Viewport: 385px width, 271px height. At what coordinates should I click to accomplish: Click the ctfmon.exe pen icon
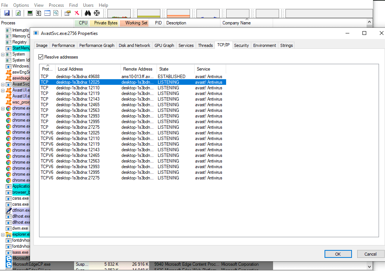tap(9, 210)
